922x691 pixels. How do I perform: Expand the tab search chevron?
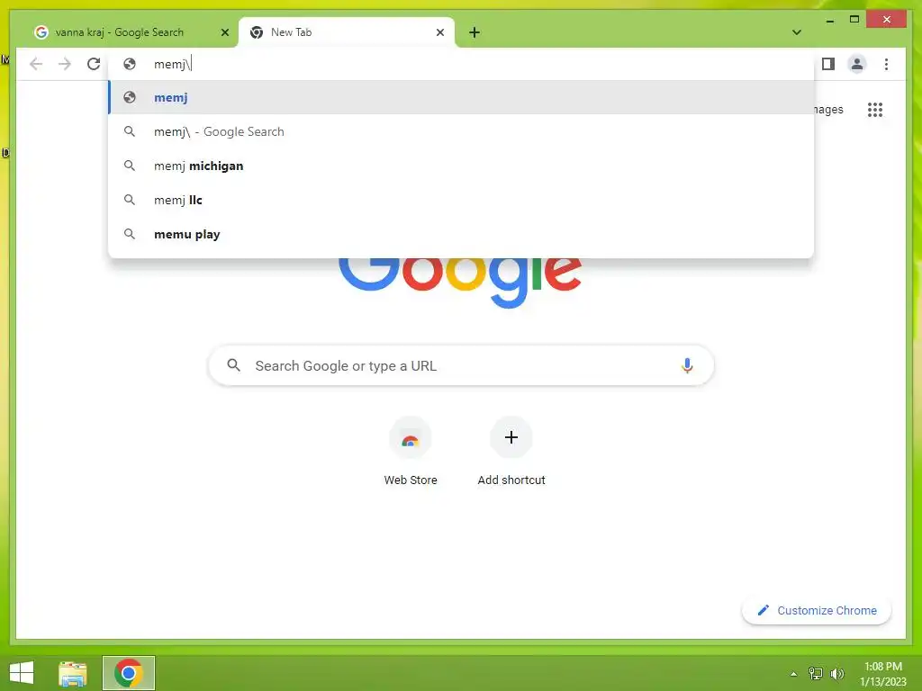click(x=797, y=32)
